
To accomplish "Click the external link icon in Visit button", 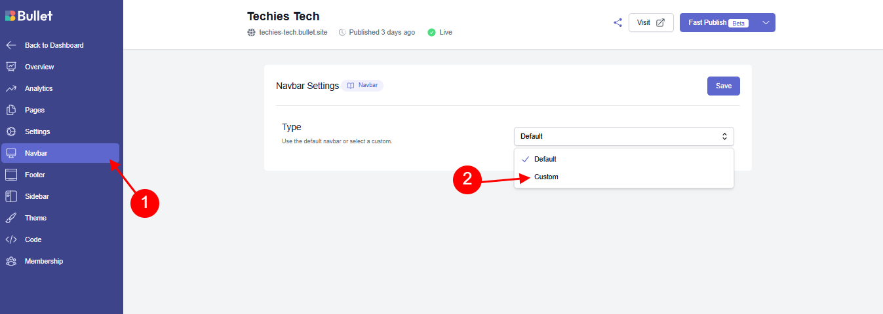I will 661,22.
